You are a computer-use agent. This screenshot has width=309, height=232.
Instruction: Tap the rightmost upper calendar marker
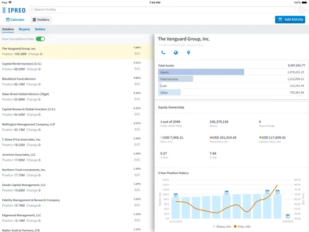pyautogui.click(x=278, y=192)
